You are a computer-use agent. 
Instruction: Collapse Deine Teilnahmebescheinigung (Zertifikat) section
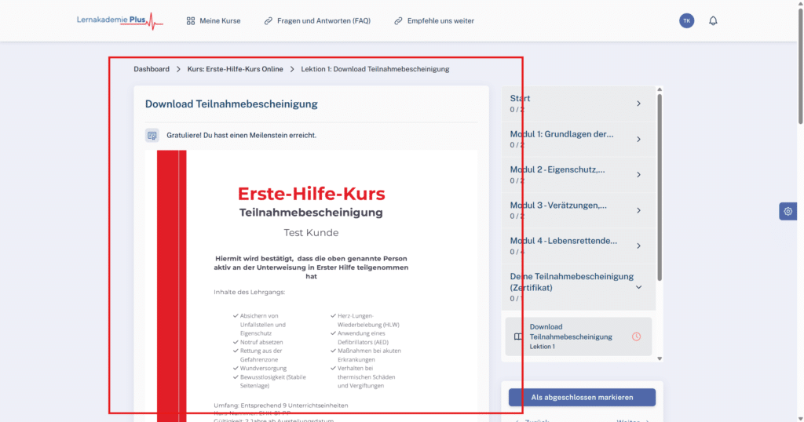point(579,287)
